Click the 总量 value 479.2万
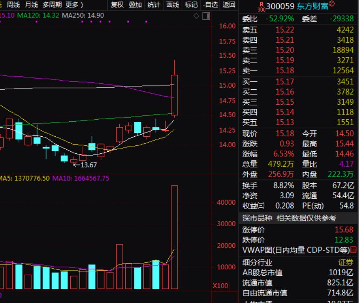 tap(281, 164)
